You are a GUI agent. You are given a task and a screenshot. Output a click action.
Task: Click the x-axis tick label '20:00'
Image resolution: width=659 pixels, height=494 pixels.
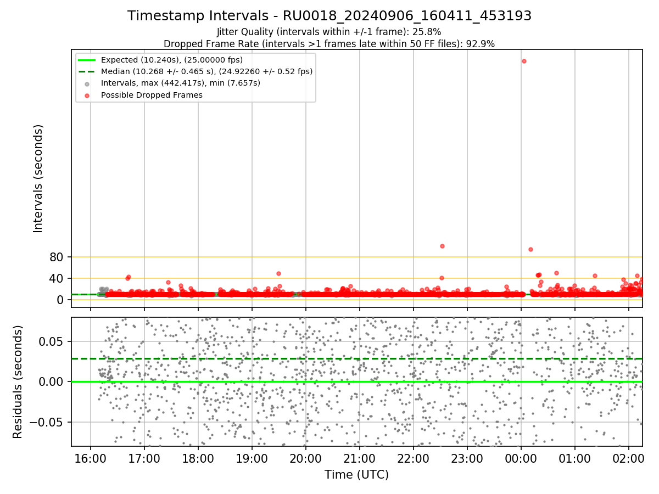306,457
